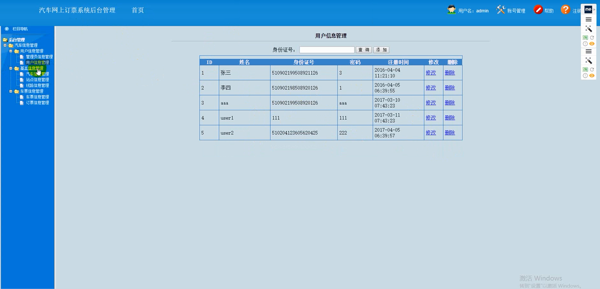Collapse the 车票信息管理 folder node
The height and width of the screenshot is (289, 600).
coord(10,91)
